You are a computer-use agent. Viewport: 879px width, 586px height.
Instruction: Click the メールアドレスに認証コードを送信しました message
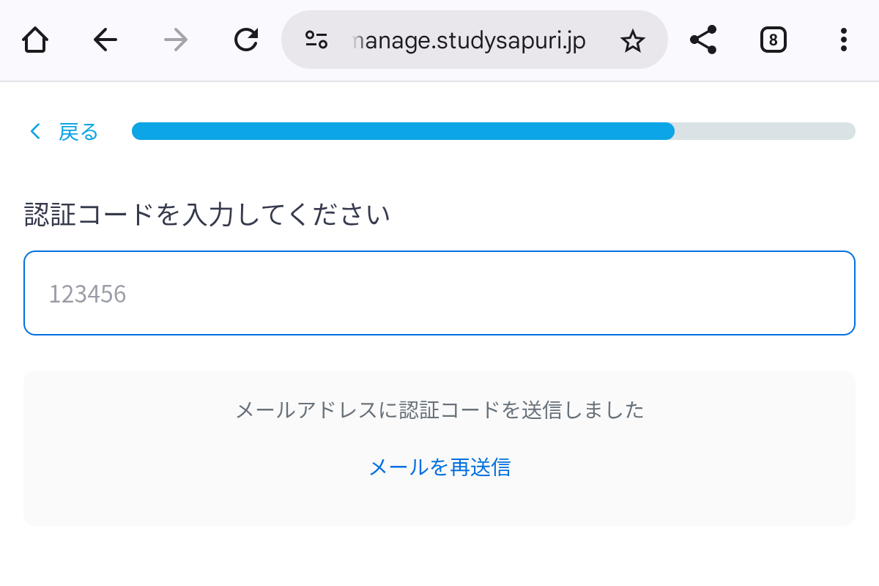click(x=439, y=409)
